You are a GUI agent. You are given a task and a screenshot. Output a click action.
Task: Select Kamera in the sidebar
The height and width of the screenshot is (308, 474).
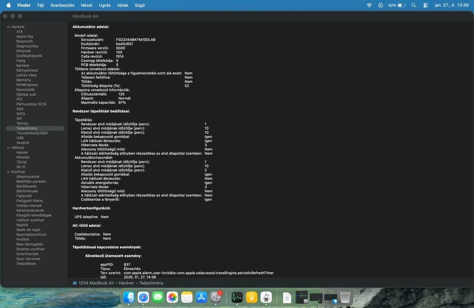(23, 66)
